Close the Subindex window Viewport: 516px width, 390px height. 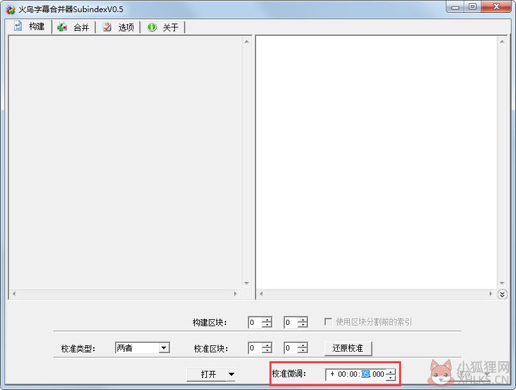tap(496, 7)
